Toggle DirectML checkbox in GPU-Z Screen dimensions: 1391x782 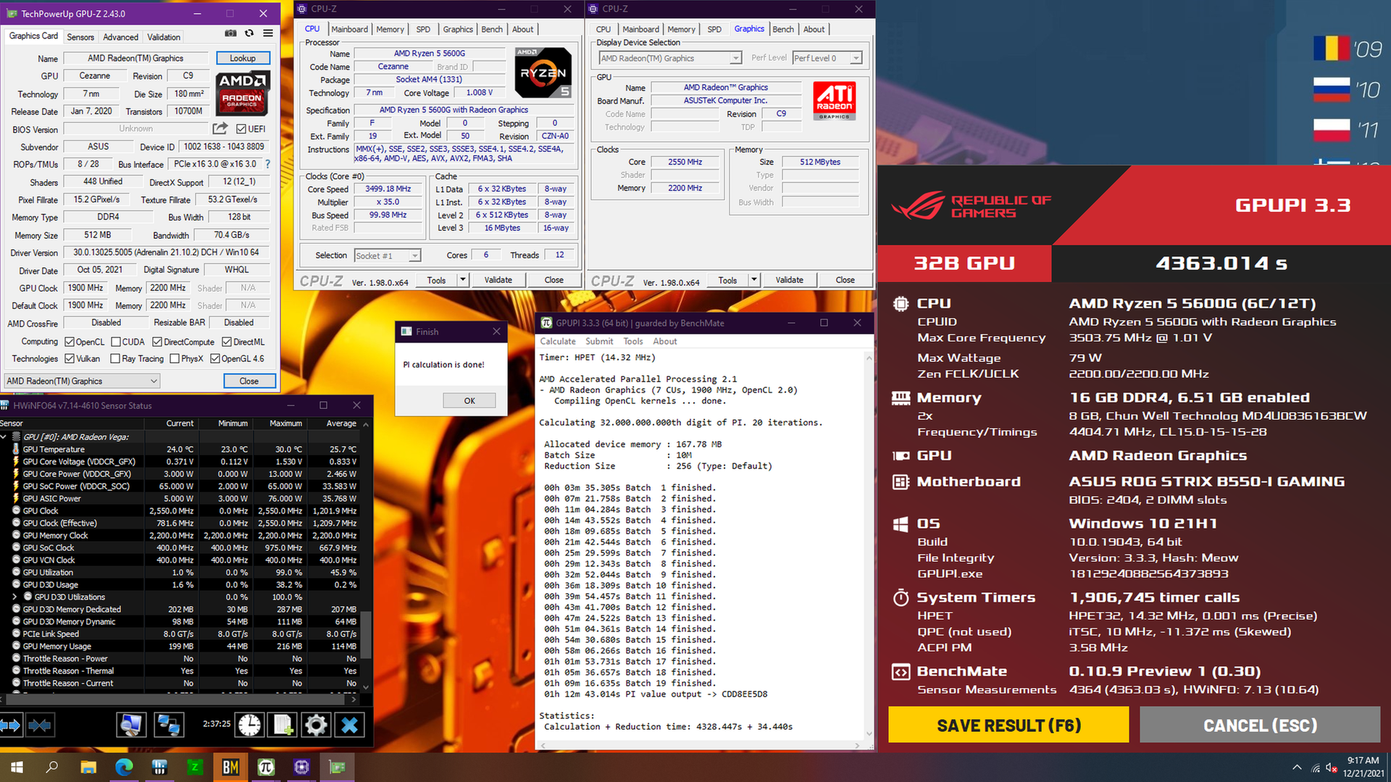click(x=227, y=342)
